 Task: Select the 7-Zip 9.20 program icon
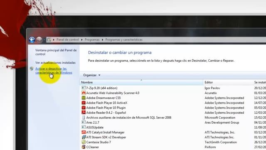[84, 88]
